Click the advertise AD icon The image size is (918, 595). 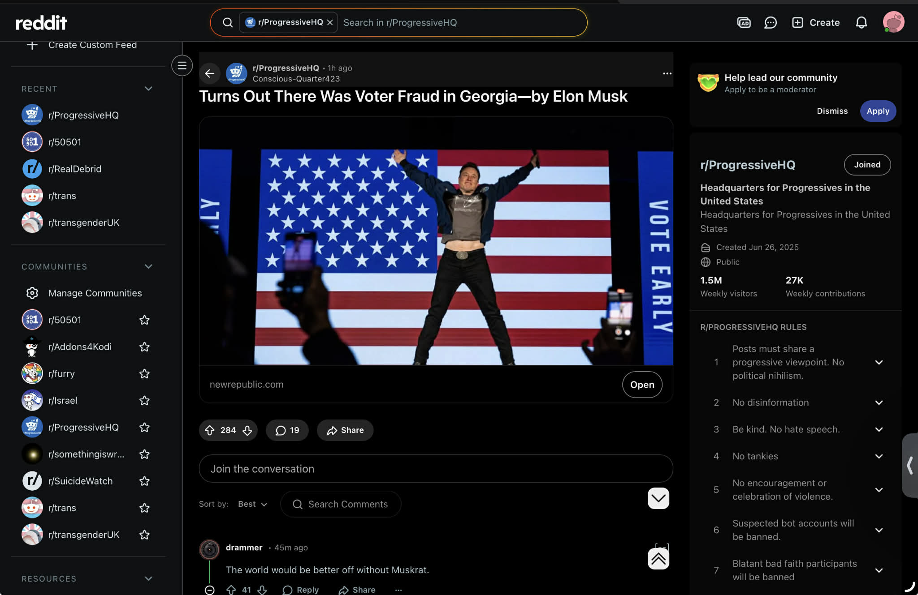pyautogui.click(x=744, y=22)
